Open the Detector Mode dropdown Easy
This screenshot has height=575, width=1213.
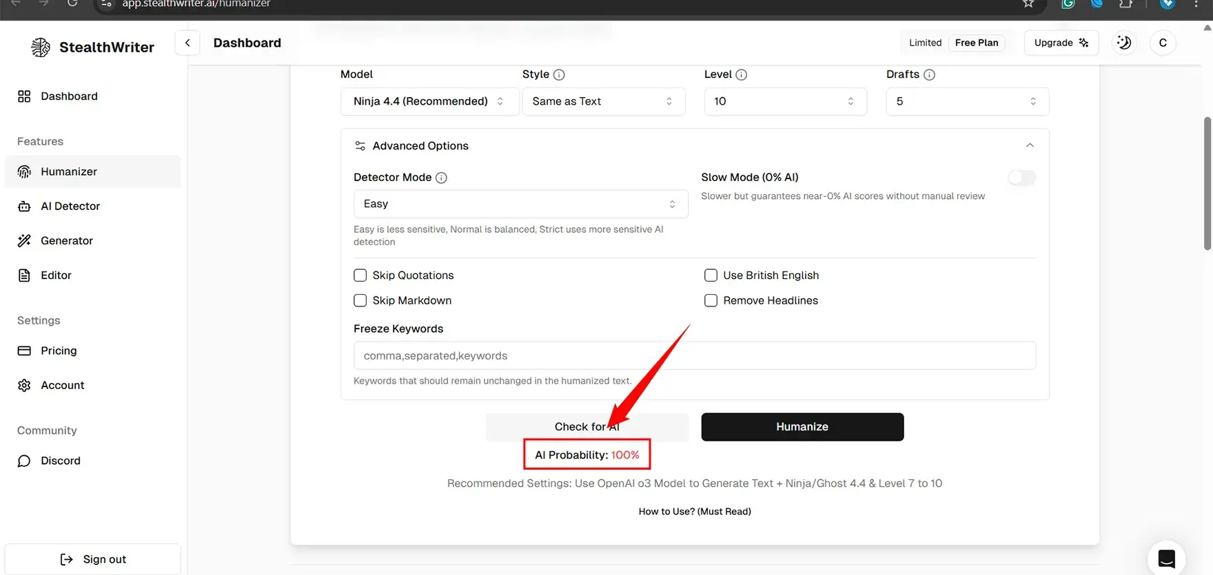tap(521, 204)
